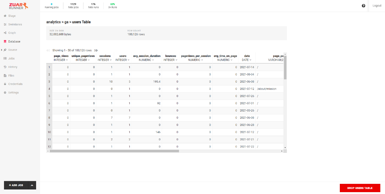Click the Swimlanes sidebar icon
Image resolution: width=385 pixels, height=194 pixels.
(x=5, y=24)
